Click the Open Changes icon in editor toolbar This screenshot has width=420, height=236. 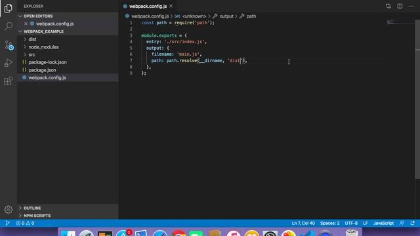click(x=388, y=6)
